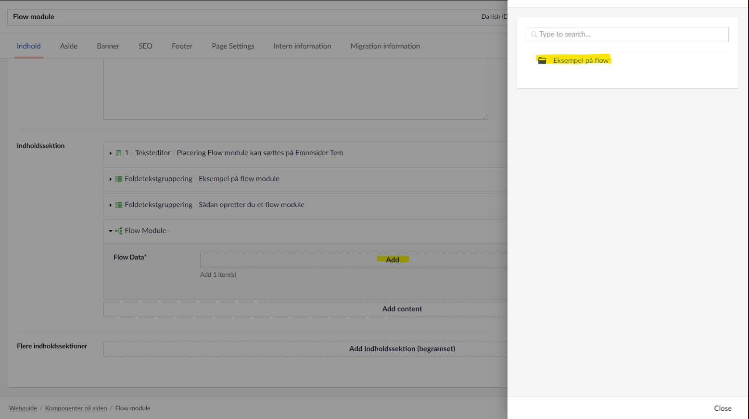Click the Add content button
Screen dimensions: 749x419
click(x=402, y=309)
